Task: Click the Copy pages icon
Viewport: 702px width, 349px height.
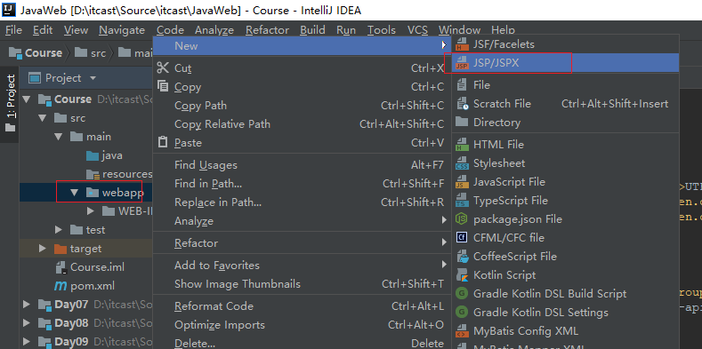Action: click(163, 86)
